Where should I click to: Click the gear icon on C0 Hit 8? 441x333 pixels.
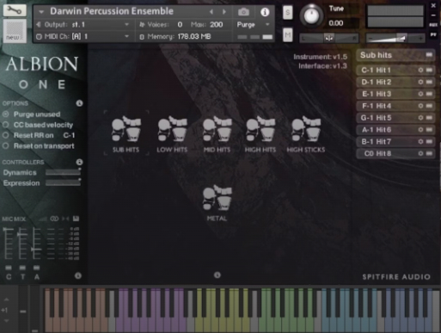[x=420, y=153]
